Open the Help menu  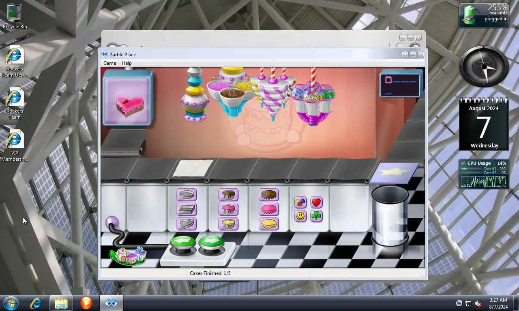127,63
